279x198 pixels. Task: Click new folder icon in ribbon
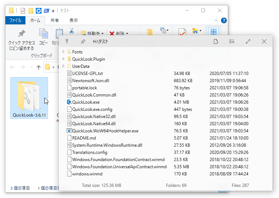click(x=150, y=32)
